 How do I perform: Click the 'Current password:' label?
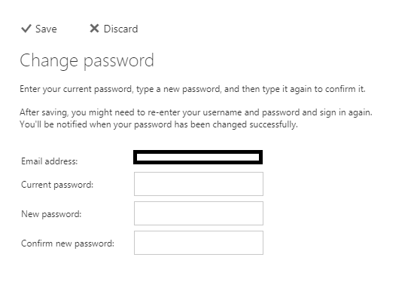click(57, 185)
